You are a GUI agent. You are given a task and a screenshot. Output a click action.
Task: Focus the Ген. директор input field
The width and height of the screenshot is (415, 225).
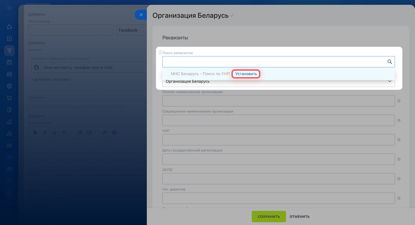pyautogui.click(x=279, y=198)
